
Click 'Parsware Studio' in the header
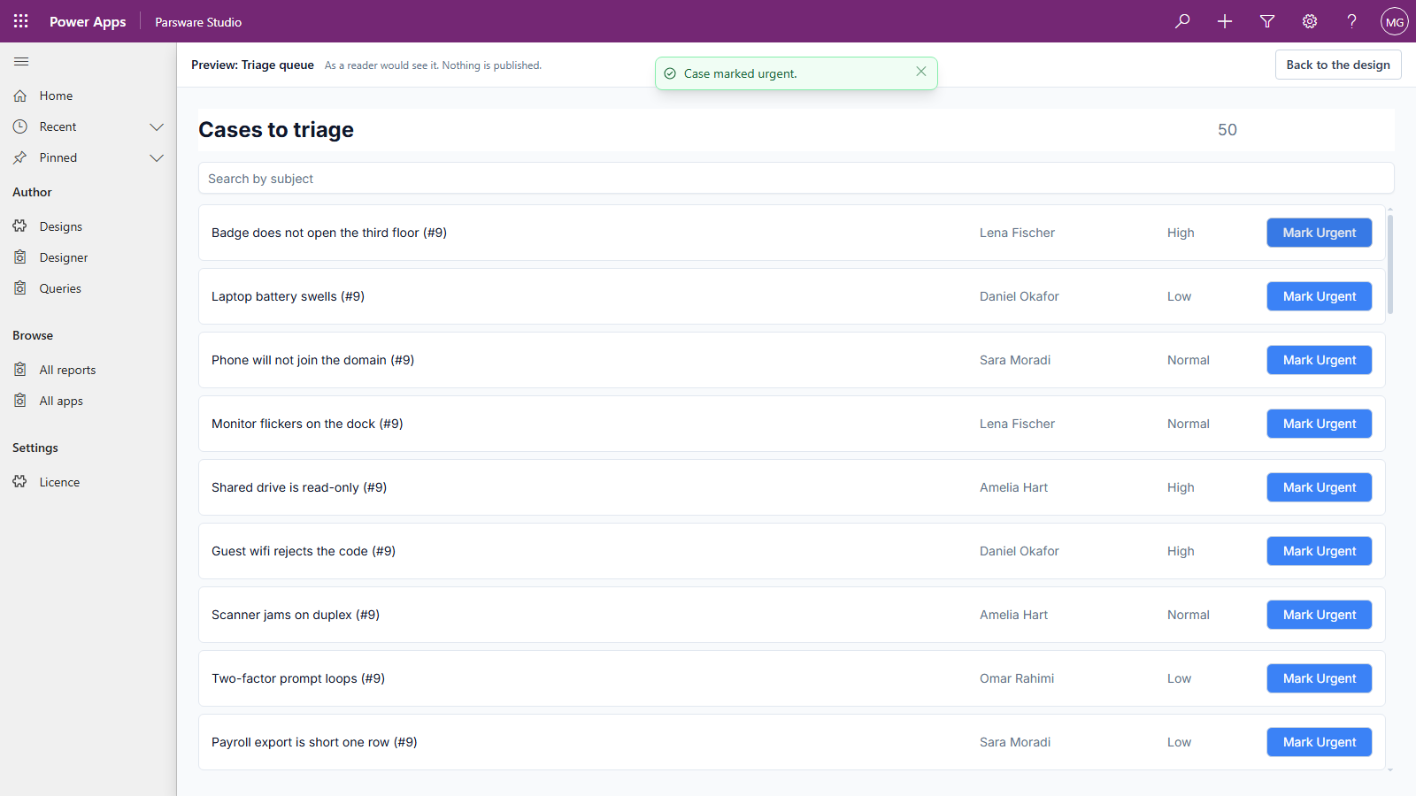198,22
